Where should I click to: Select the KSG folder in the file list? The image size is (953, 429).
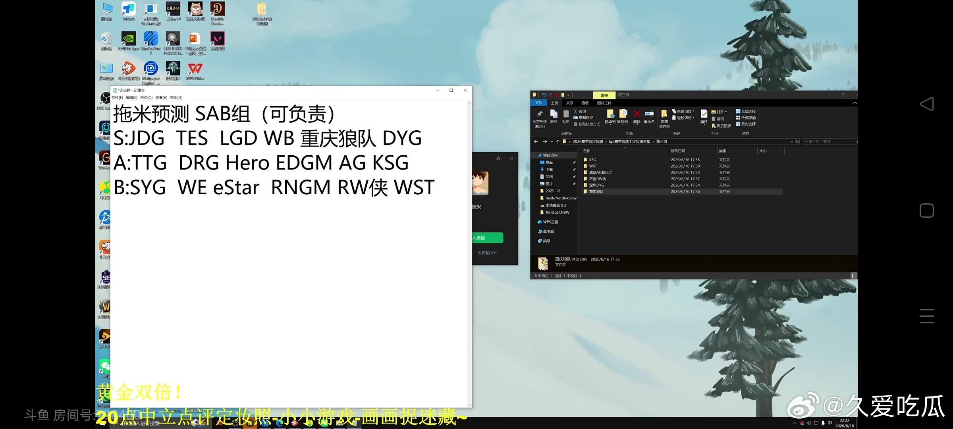(682, 160)
